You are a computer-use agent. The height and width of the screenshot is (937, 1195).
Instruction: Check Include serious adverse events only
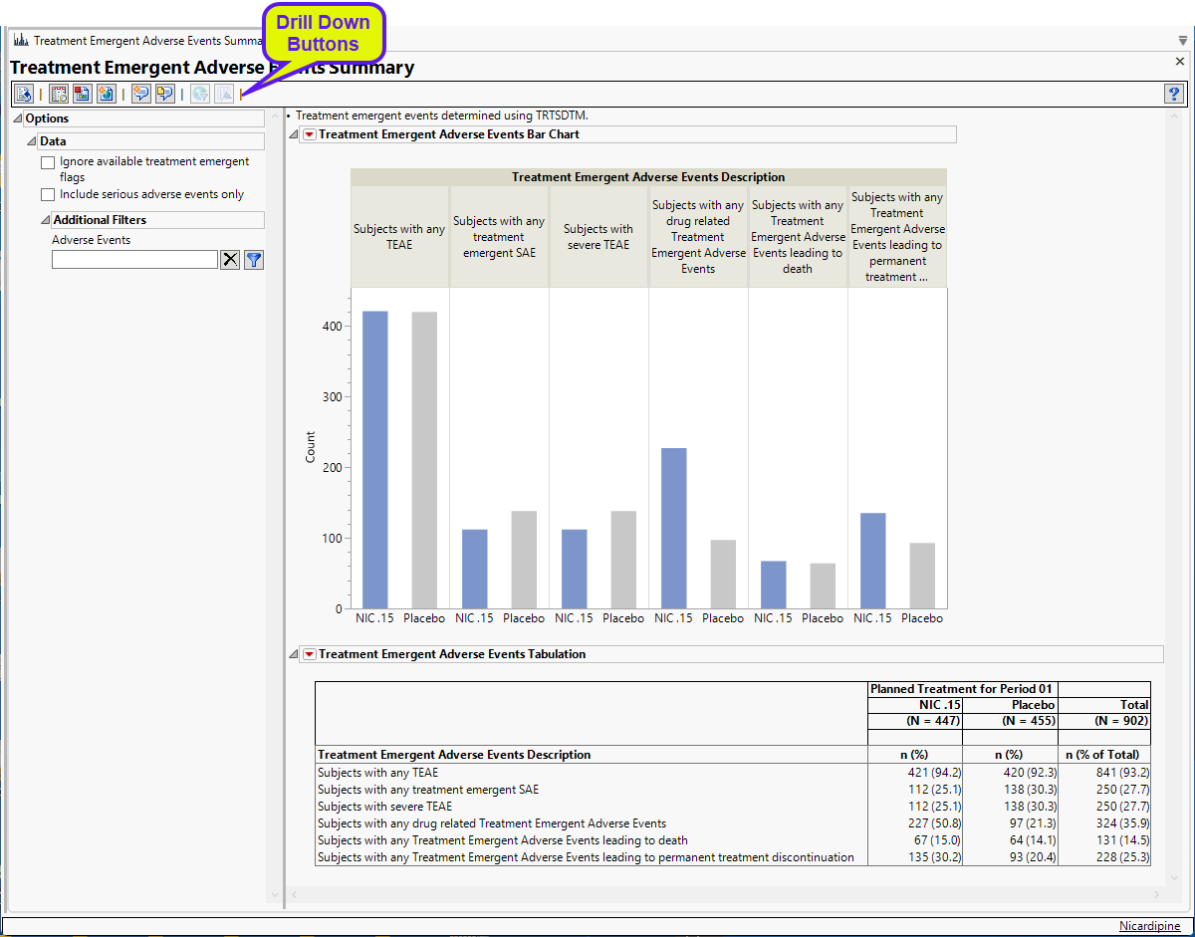click(x=48, y=195)
